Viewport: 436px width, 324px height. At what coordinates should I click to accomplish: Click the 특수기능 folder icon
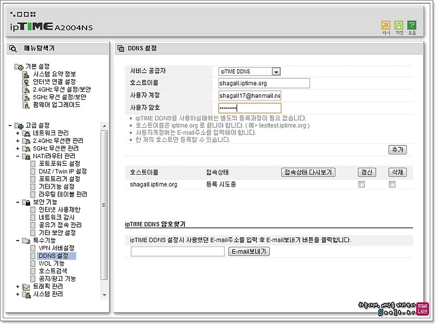26,241
